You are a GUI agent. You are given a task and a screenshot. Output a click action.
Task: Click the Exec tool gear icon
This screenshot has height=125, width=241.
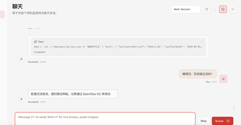coord(35,42)
